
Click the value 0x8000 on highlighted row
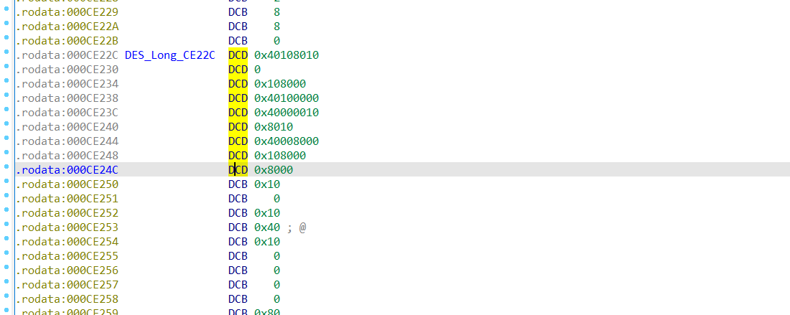coord(273,170)
